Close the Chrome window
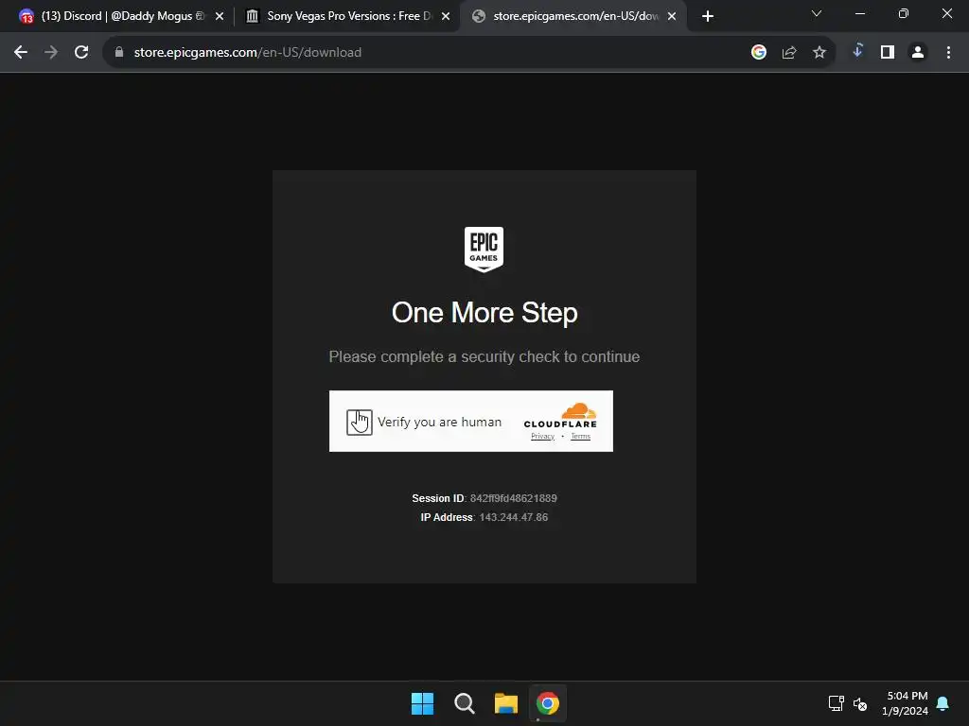969x726 pixels. (x=946, y=13)
